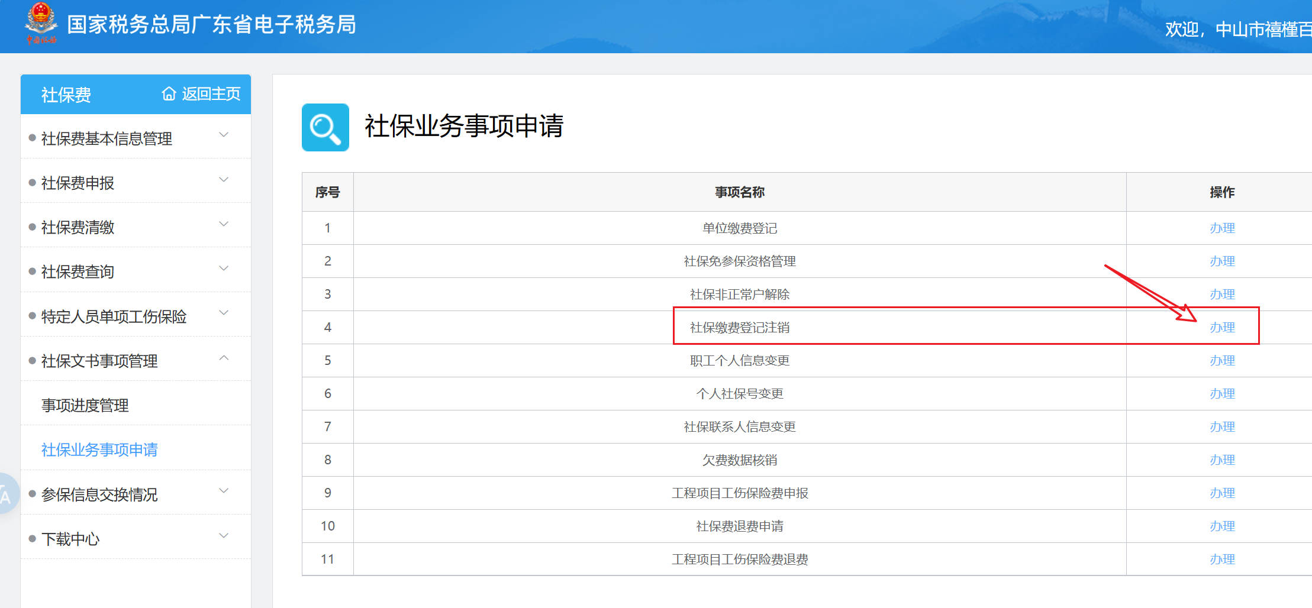Click 办理 for 社保费退费申请
Screen dimensions: 1312x608
[1222, 526]
